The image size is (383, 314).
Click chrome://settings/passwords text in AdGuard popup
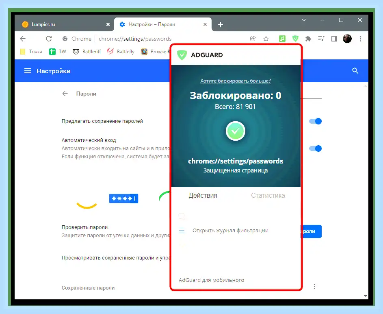[x=236, y=161]
